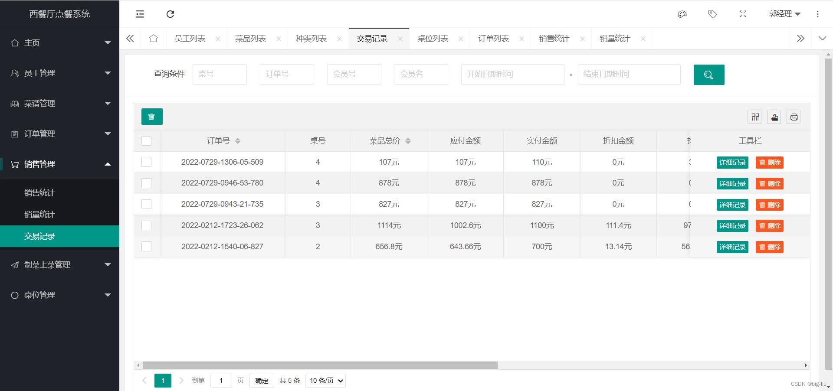This screenshot has height=391, width=833.
Task: Open the column filter grid icon
Action: [755, 117]
